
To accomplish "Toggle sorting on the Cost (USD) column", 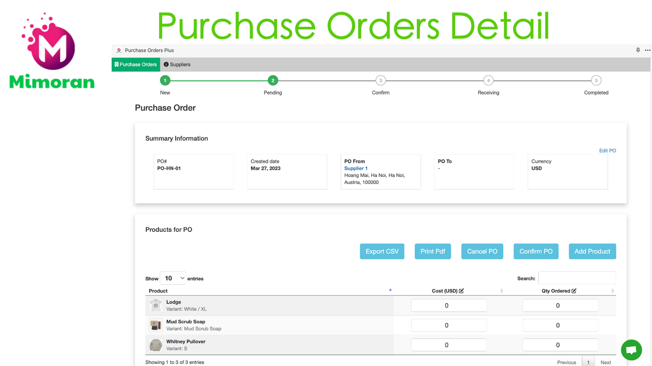I will (501, 291).
